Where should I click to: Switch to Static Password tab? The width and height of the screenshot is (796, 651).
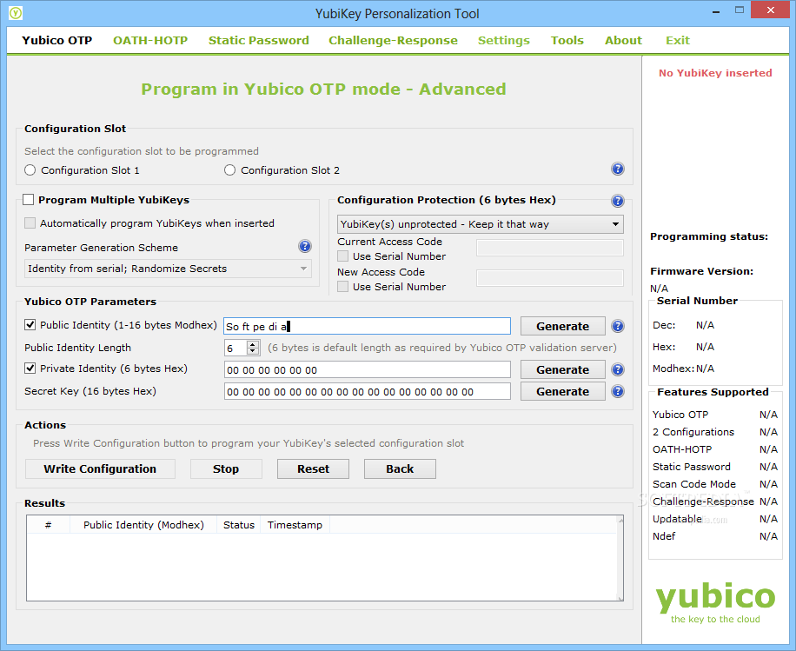point(258,40)
